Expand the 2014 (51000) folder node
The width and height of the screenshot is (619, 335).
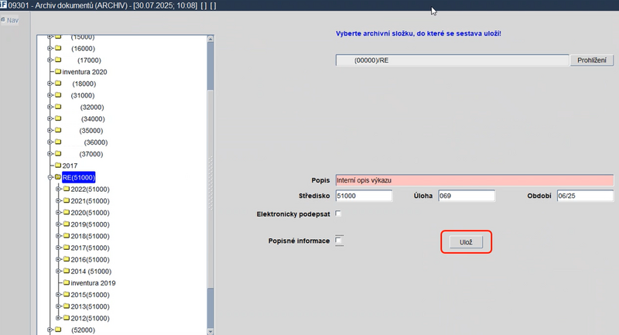pyautogui.click(x=59, y=271)
